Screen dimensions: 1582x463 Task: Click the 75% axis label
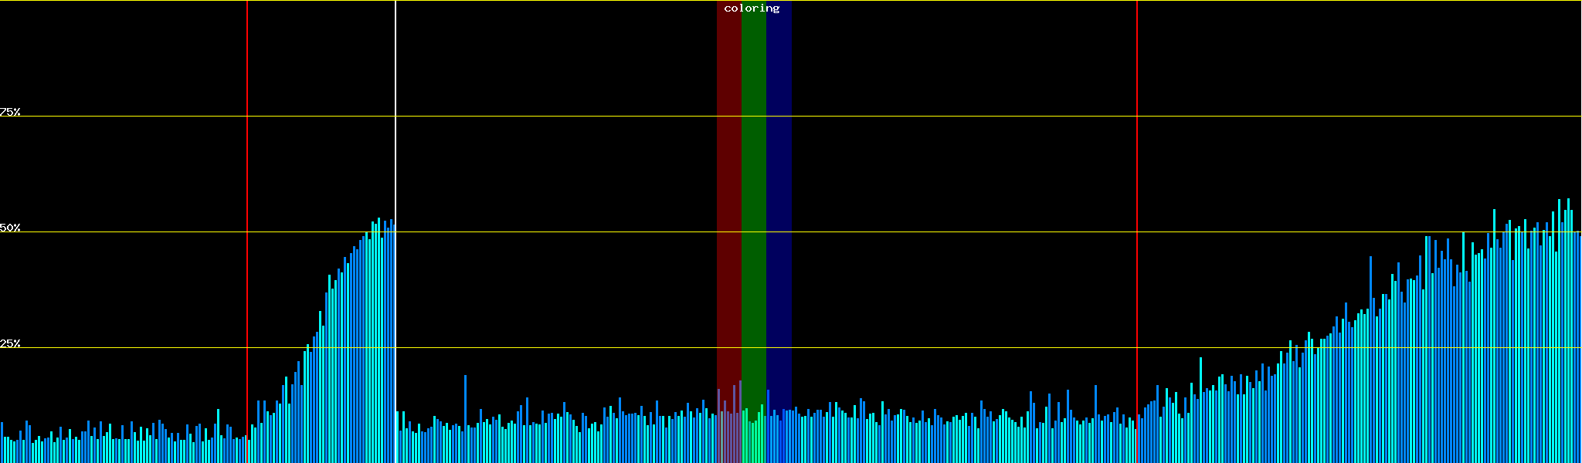click(x=10, y=112)
